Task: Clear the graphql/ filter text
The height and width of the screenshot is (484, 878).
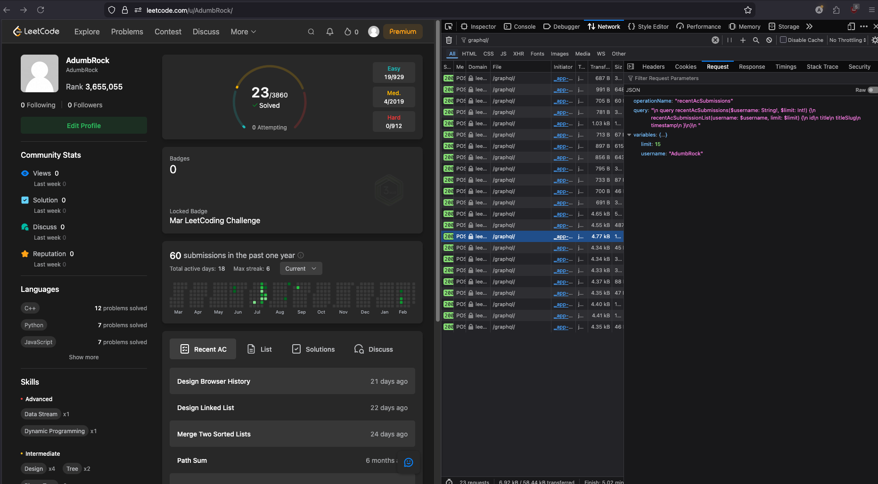Action: pyautogui.click(x=715, y=40)
